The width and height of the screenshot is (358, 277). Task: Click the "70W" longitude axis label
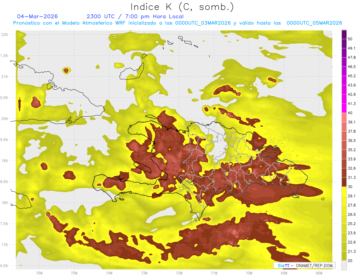(249, 273)
